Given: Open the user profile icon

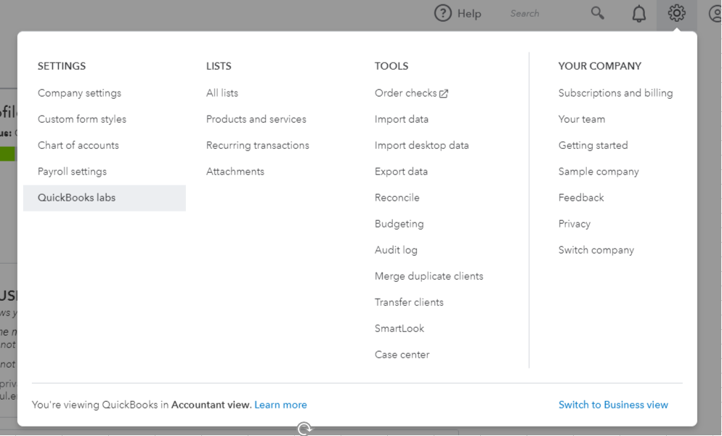Looking at the screenshot, I should [x=715, y=14].
